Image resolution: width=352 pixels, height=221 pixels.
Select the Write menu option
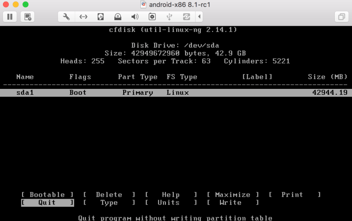(233, 203)
